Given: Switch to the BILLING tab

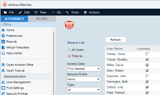Looking at the screenshot, I should pyautogui.click(x=42, y=19).
